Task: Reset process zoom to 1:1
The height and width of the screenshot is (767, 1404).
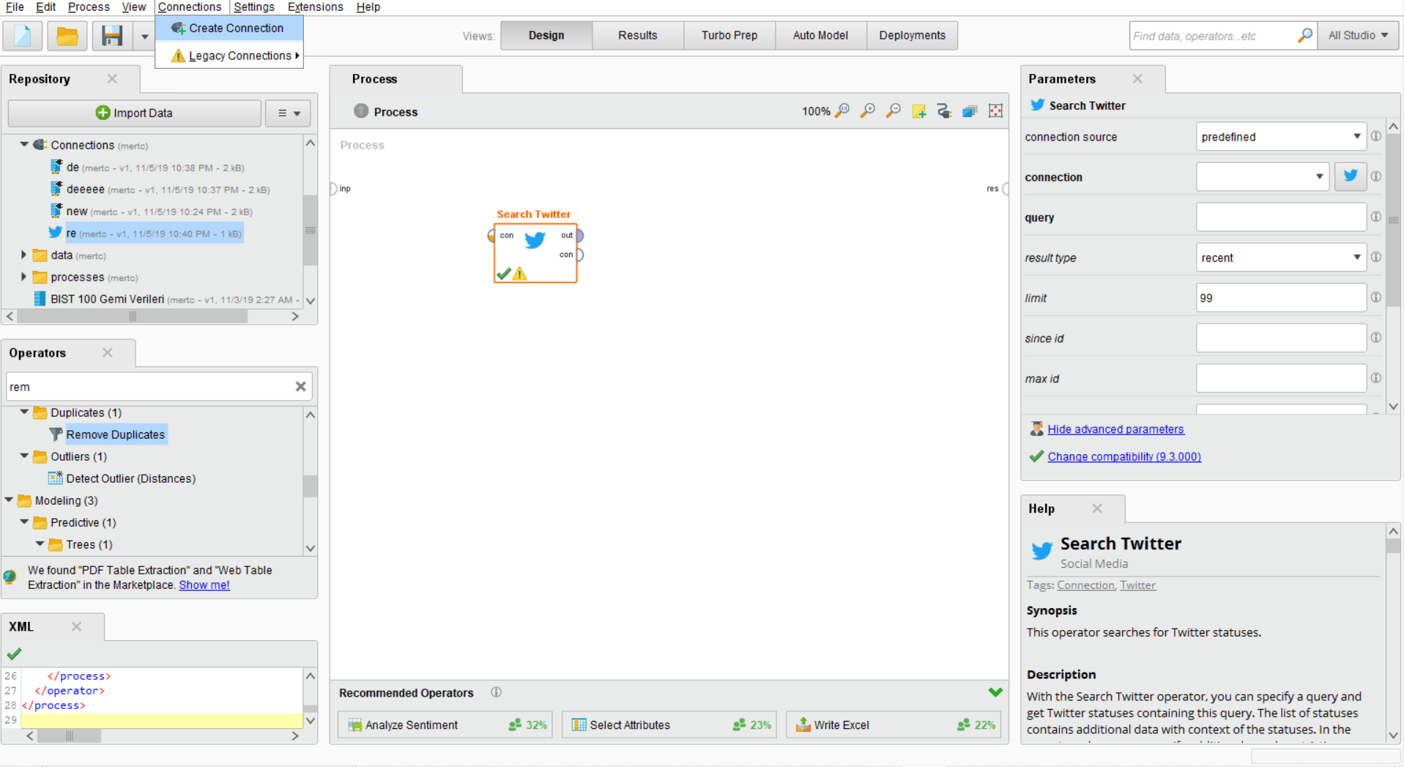Action: [x=843, y=111]
